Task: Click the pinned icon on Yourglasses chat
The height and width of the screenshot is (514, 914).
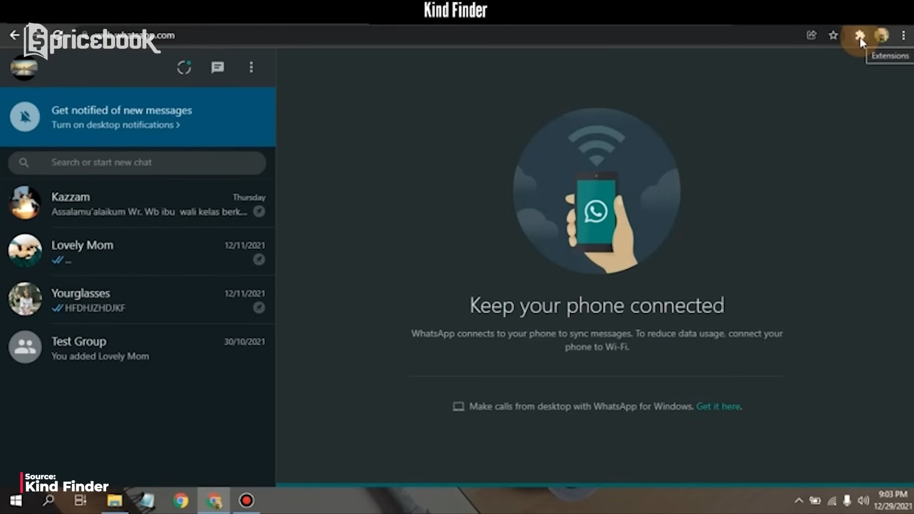Action: click(x=259, y=307)
